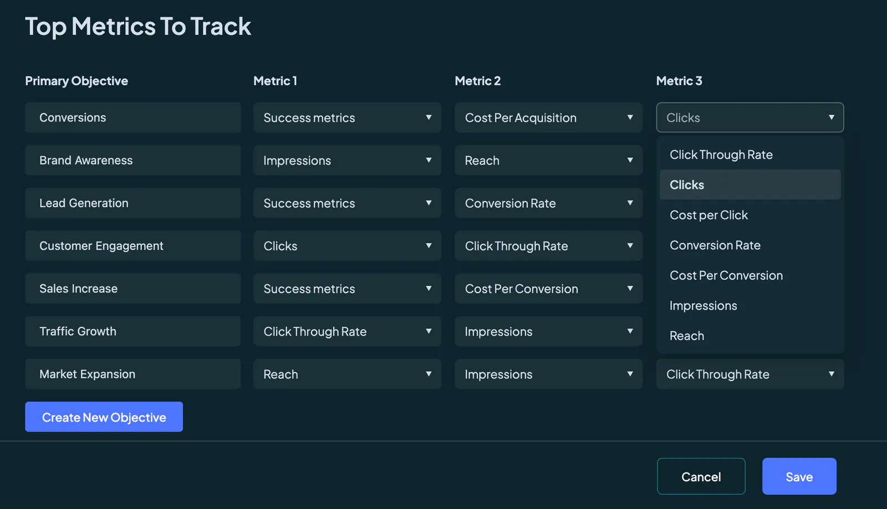887x509 pixels.
Task: Select the Customer Engagement objective field
Action: pos(133,245)
